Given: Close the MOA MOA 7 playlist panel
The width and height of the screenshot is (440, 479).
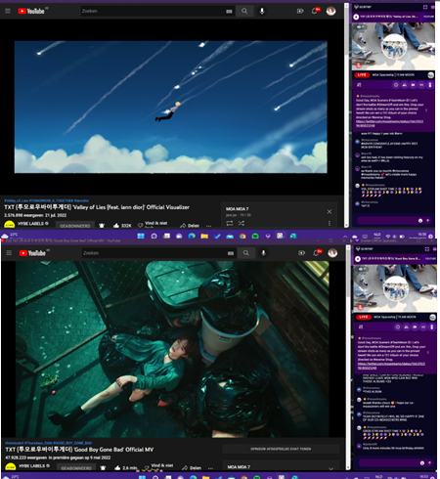Looking at the screenshot, I should click(330, 212).
